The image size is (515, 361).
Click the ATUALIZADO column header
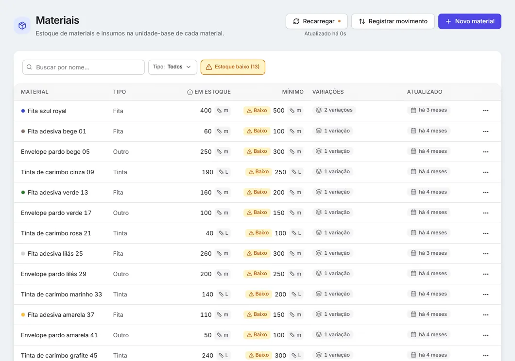[x=425, y=92]
